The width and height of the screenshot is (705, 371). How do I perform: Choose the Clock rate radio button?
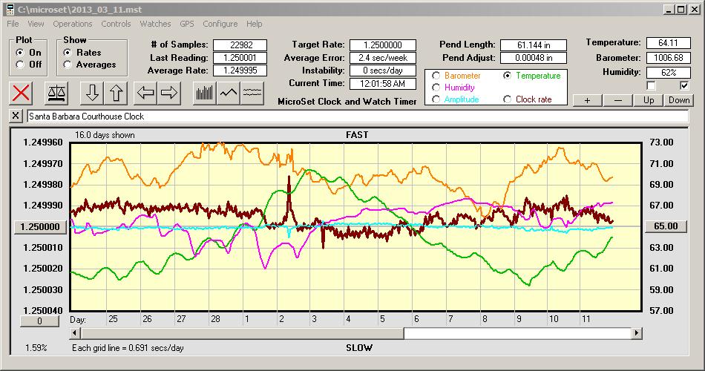(508, 99)
